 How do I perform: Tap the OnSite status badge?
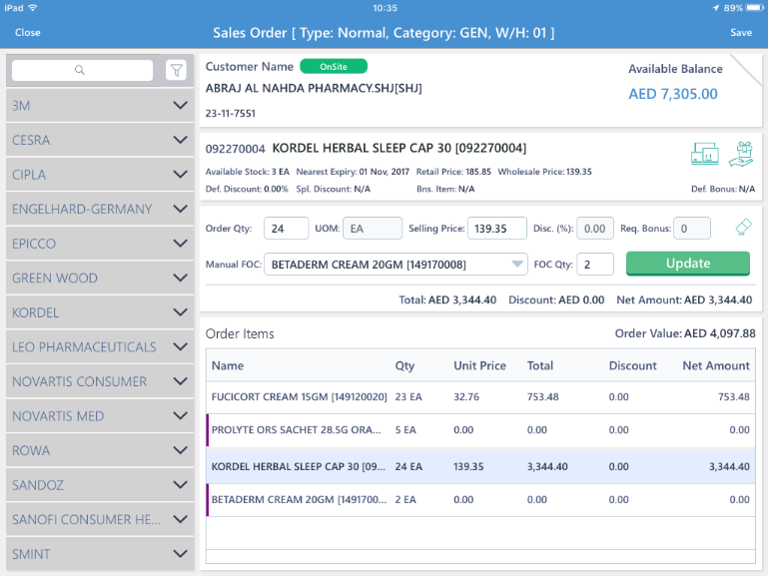click(x=334, y=67)
